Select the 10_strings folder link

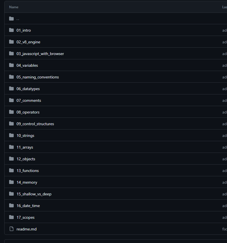pyautogui.click(x=25, y=135)
